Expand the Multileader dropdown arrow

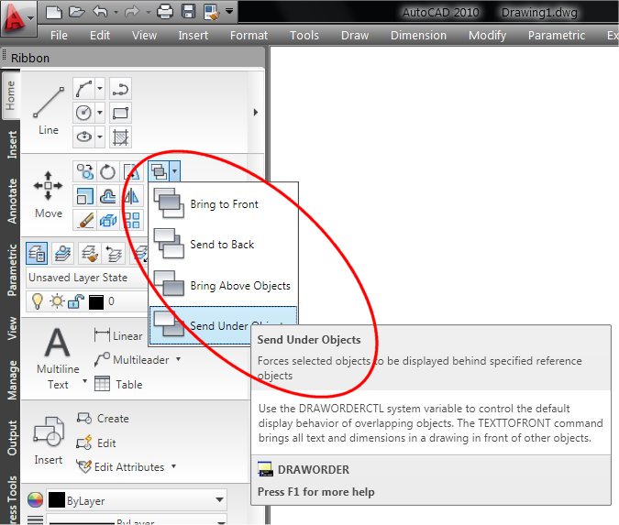click(x=179, y=359)
